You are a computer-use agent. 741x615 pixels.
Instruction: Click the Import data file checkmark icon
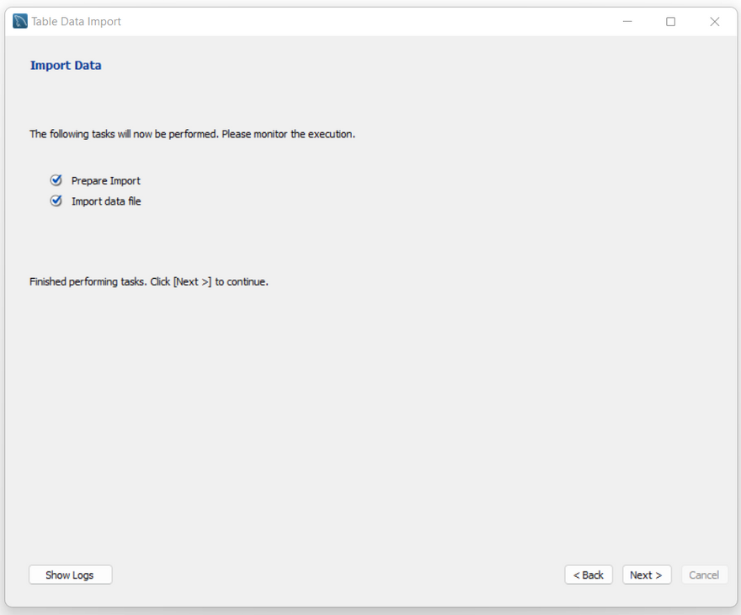56,201
